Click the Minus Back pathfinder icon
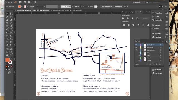This screenshot has width=178, height=100. (x=148, y=25)
